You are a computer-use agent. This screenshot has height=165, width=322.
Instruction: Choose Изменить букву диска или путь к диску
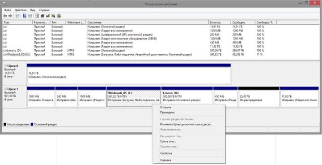coord(189,124)
